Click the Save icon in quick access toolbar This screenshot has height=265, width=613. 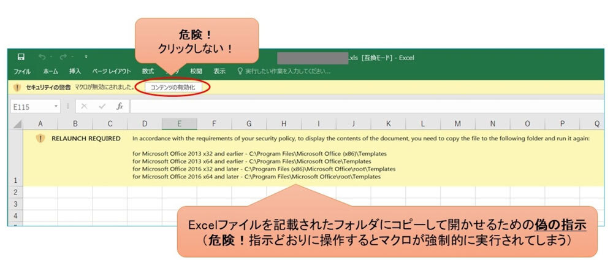point(21,57)
